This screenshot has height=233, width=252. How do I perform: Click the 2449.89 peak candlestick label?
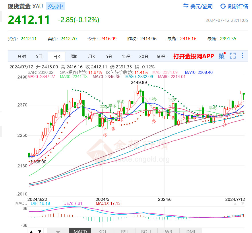pos(139,82)
